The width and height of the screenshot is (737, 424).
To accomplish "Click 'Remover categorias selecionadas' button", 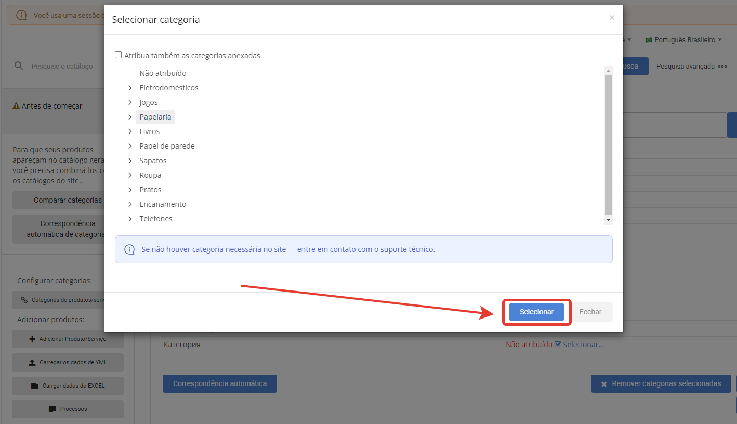I will pyautogui.click(x=661, y=383).
